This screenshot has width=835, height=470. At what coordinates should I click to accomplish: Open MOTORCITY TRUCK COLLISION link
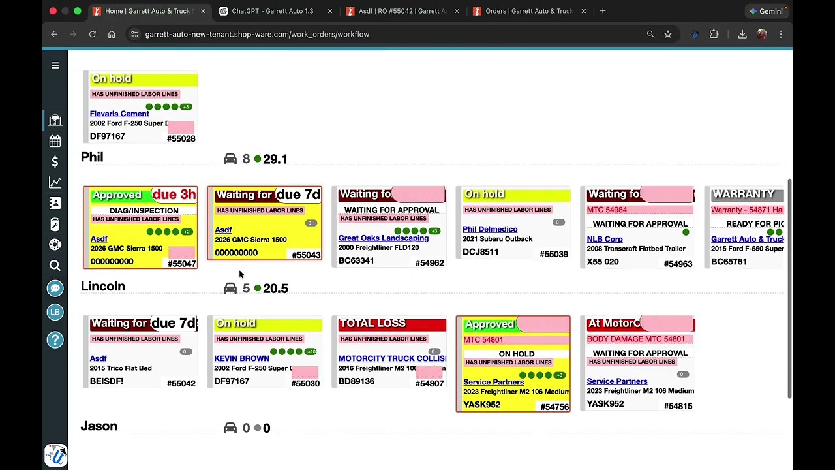point(392,358)
